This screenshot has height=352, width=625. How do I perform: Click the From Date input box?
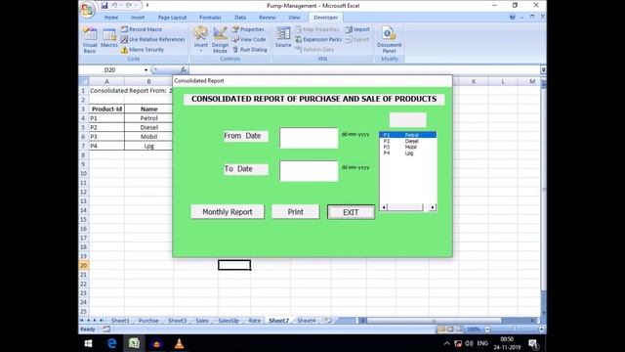tap(309, 138)
